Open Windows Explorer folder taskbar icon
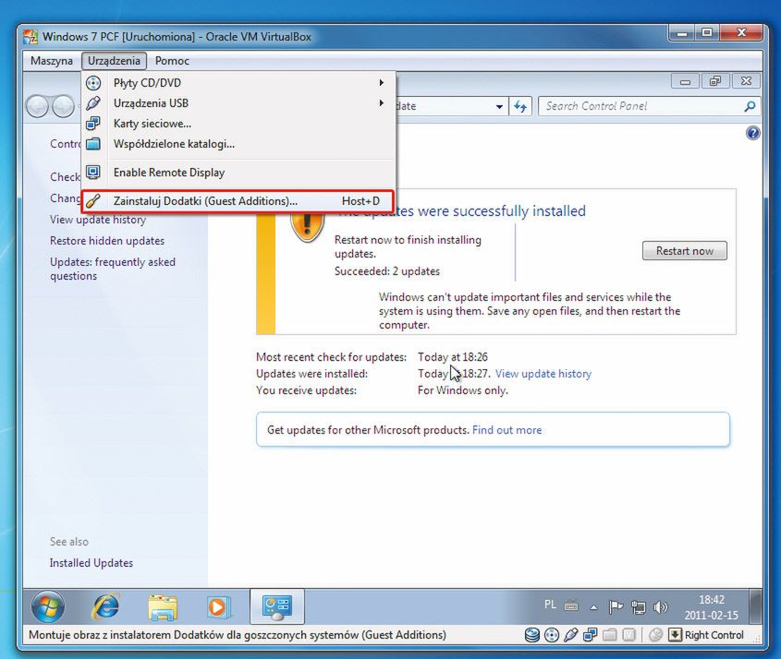Screen dimensions: 781x659 163,607
